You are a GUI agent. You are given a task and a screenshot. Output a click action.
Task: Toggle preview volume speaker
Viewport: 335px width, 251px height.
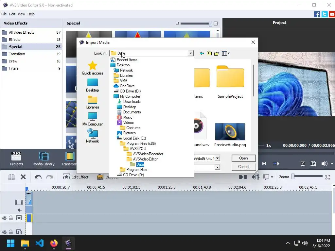[x=324, y=163]
